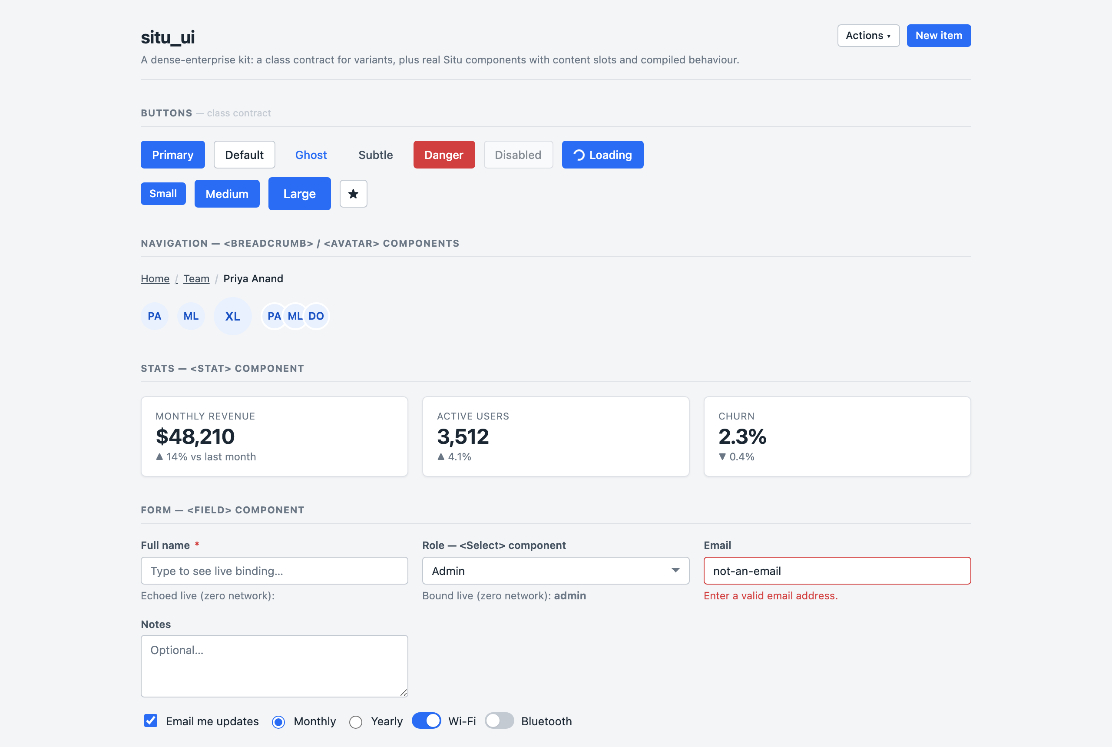Viewport: 1112px width, 747px height.
Task: Click the grouped PA avatar
Action: click(x=274, y=316)
